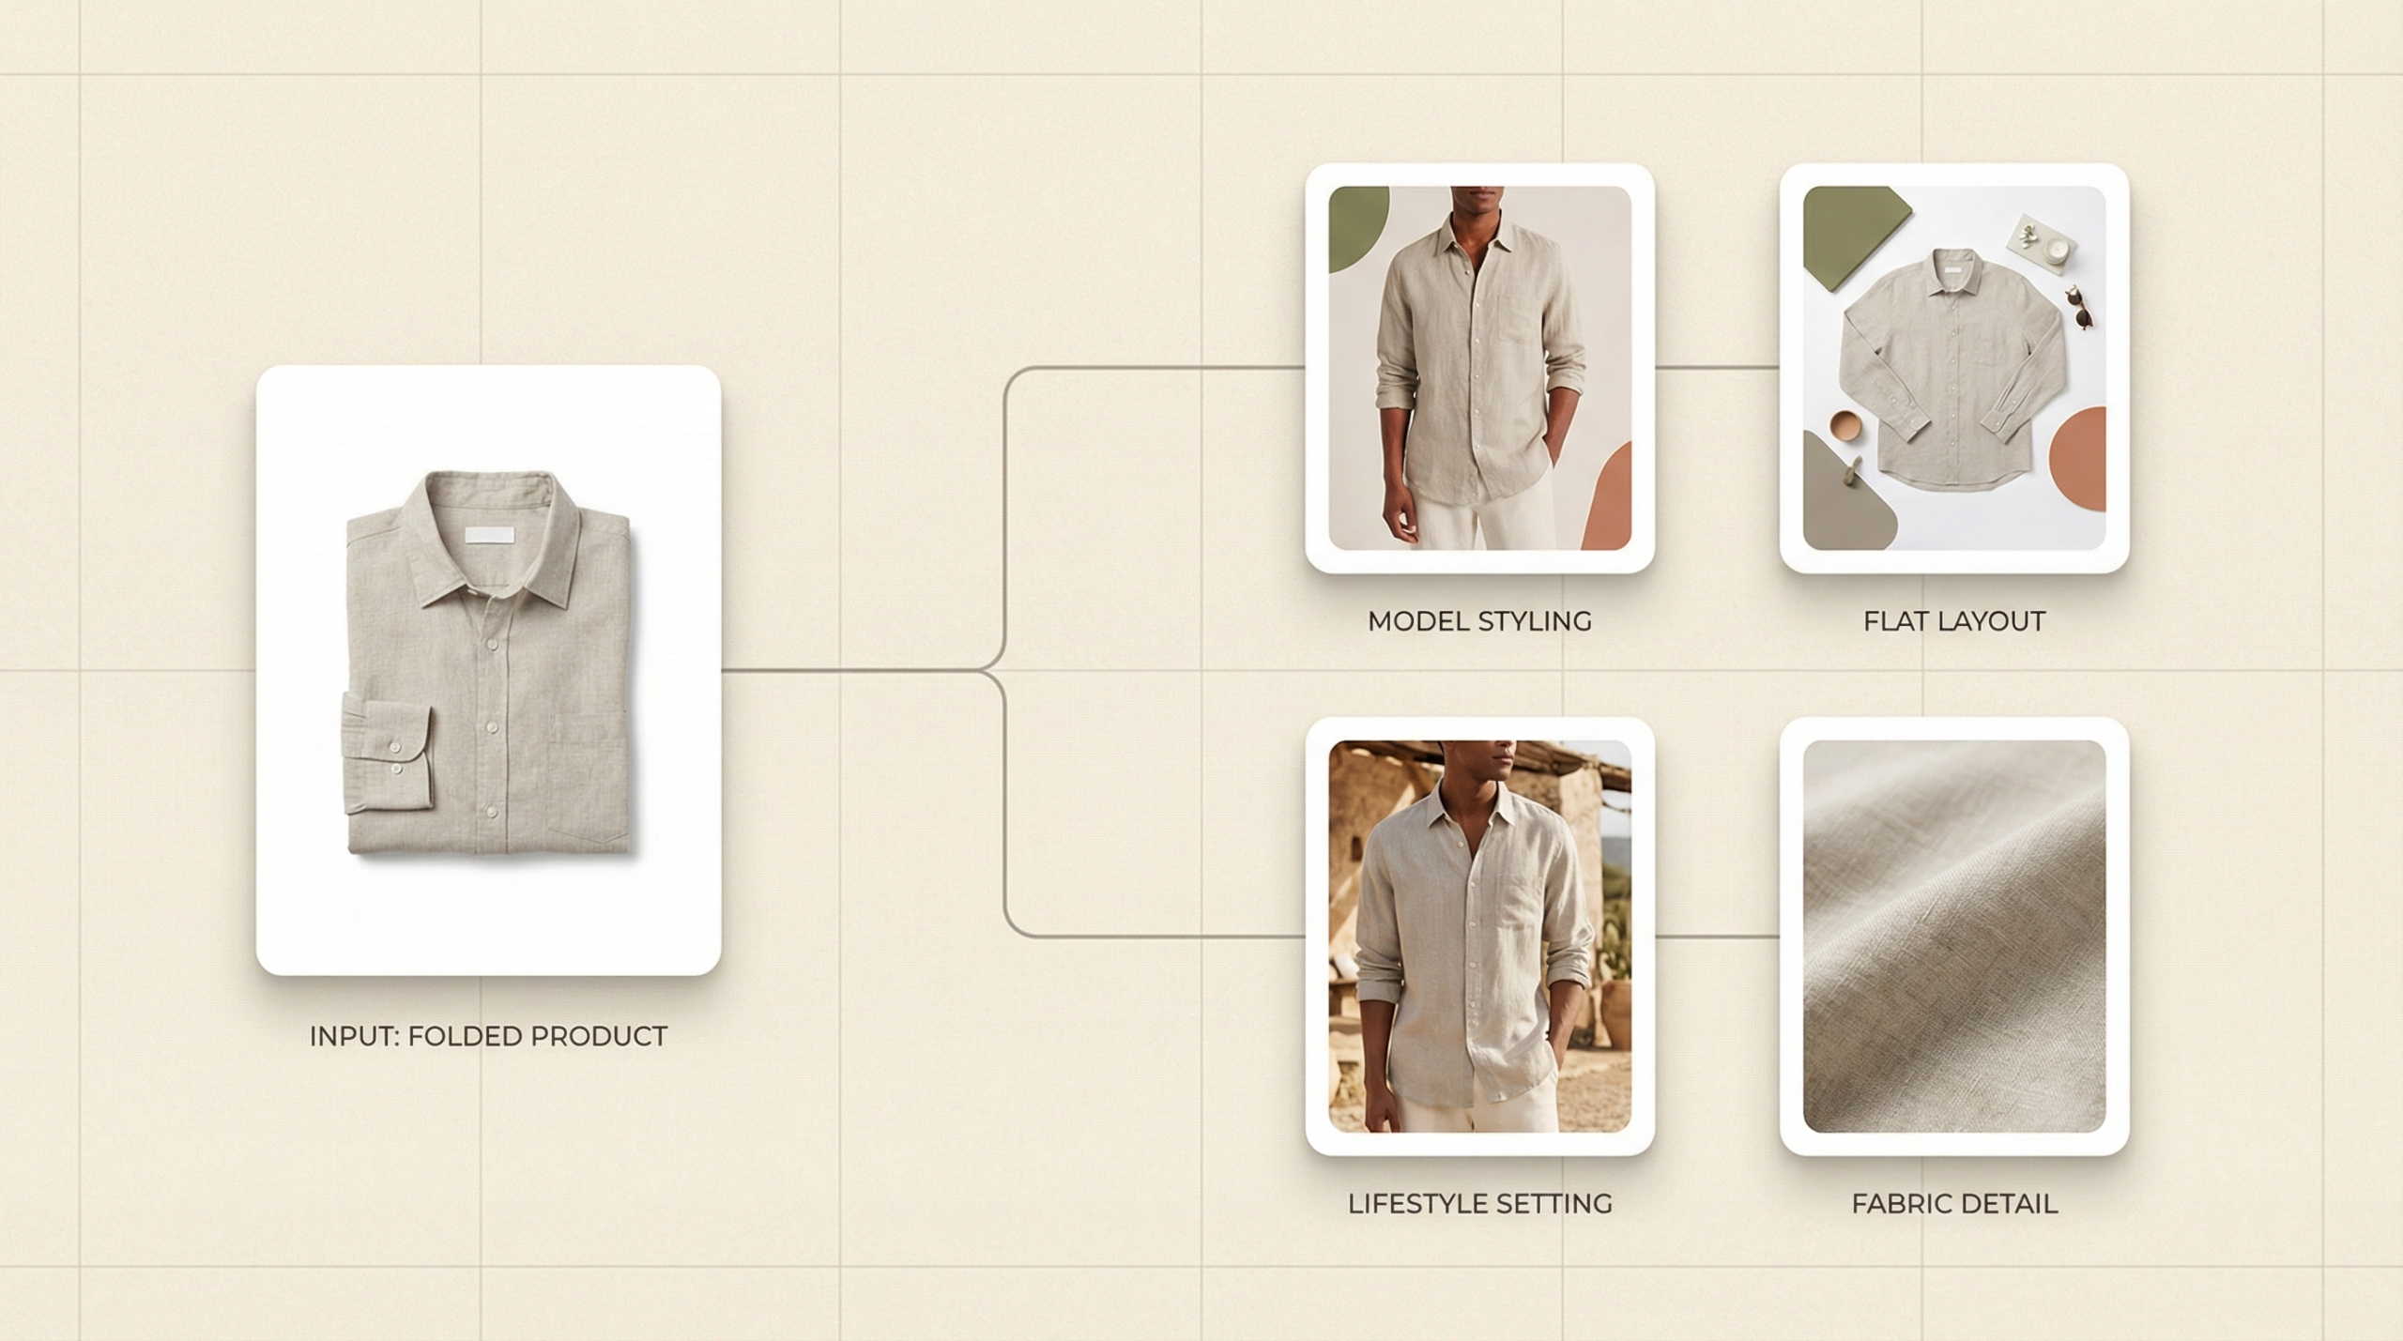Click the sunglasses in Flat Layout image
Screen dimensions: 2403x1341
click(x=2079, y=308)
